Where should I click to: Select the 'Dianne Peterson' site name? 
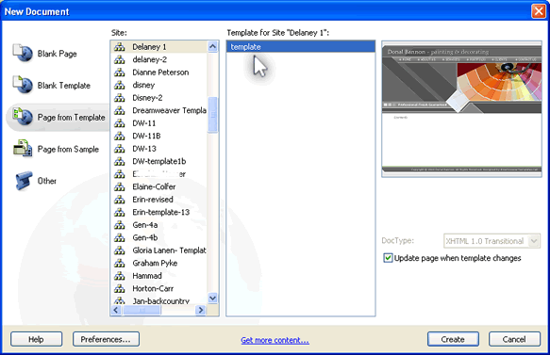coord(160,73)
